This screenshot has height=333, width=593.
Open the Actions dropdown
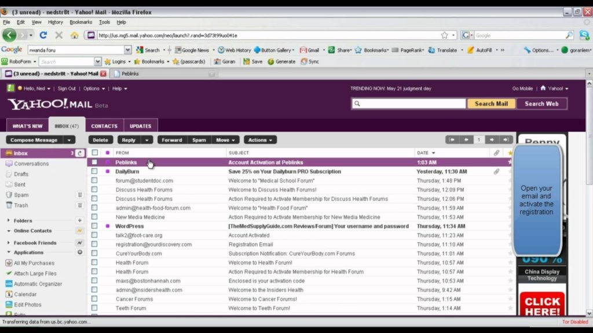click(260, 140)
